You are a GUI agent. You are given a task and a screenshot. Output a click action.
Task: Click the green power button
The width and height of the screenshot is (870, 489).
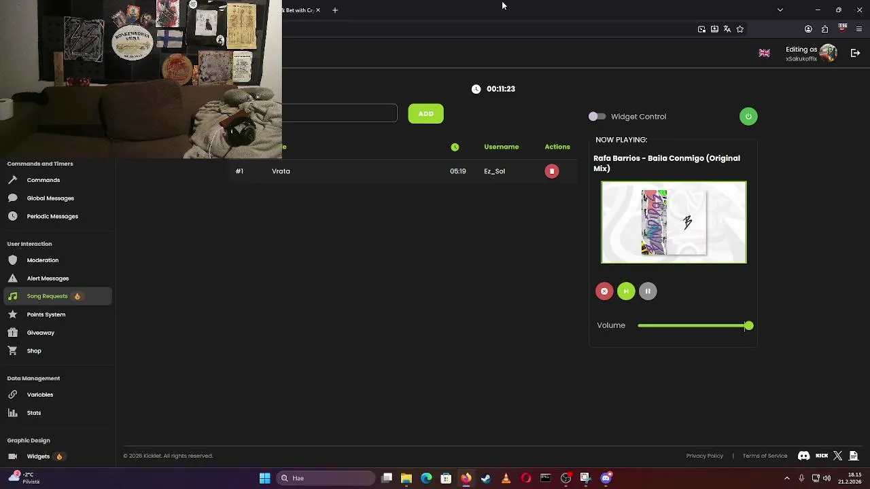(x=748, y=116)
